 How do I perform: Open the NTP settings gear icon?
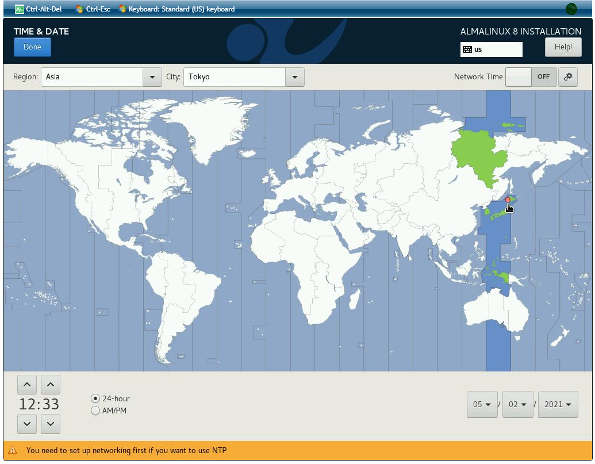pos(568,77)
